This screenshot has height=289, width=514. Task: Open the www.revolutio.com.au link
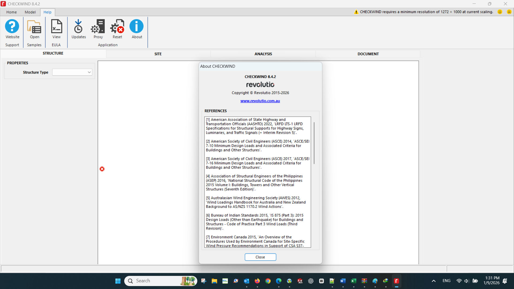pyautogui.click(x=260, y=101)
